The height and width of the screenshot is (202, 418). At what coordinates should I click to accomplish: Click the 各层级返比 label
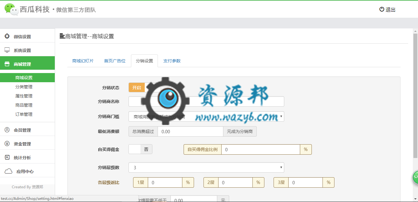point(109,182)
